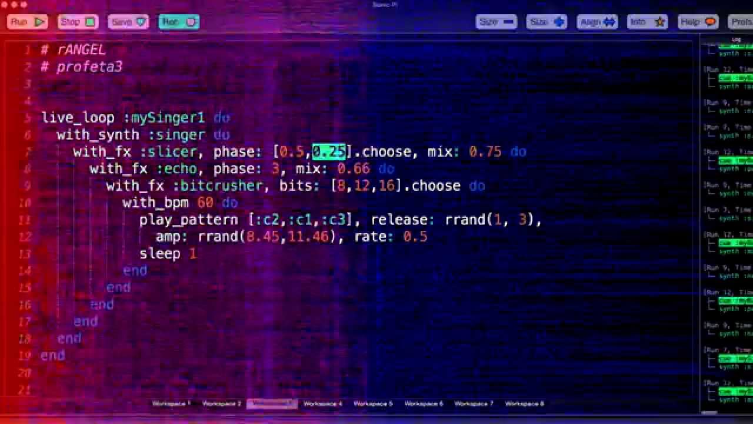
Task: Click the Run button to play code
Action: click(x=28, y=22)
